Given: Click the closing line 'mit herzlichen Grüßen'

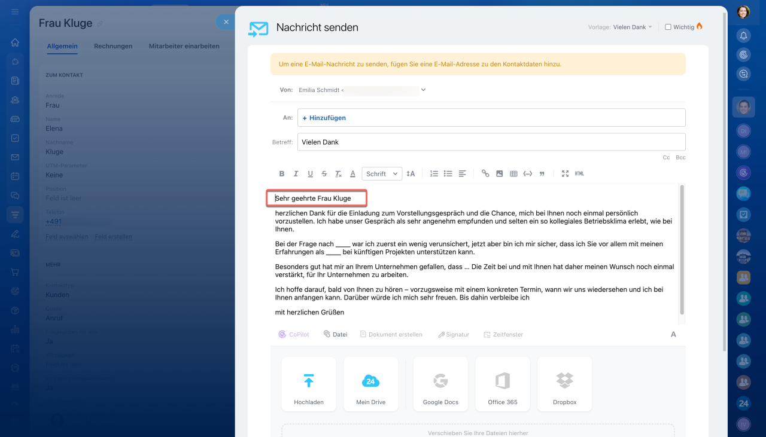Looking at the screenshot, I should [x=309, y=313].
